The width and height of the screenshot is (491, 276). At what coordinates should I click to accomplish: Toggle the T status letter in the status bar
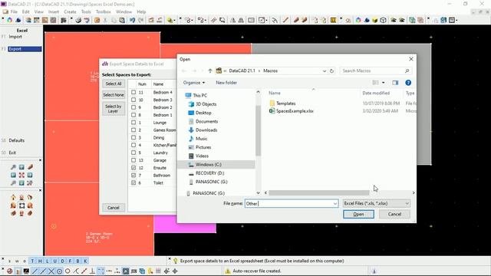click(32, 261)
